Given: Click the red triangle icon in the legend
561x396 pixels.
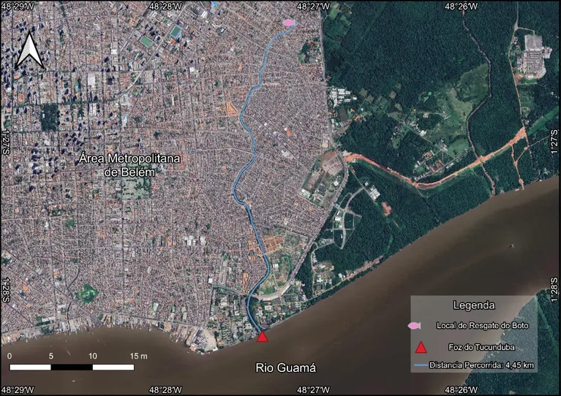Looking at the screenshot, I should (x=421, y=346).
